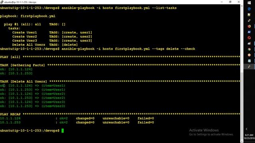The height and width of the screenshot is (143, 255).
Task: Click the 'Create User1' task name
Action: (x=25, y=33)
